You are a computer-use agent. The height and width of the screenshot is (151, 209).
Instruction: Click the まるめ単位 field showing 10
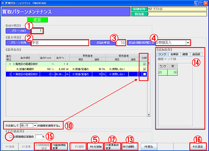[121, 43]
